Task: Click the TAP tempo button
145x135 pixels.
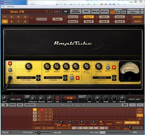Action: (66, 12)
